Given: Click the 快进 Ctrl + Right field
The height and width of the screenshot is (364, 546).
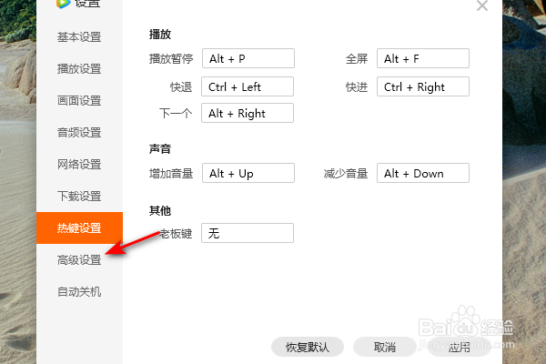Looking at the screenshot, I should click(x=423, y=86).
